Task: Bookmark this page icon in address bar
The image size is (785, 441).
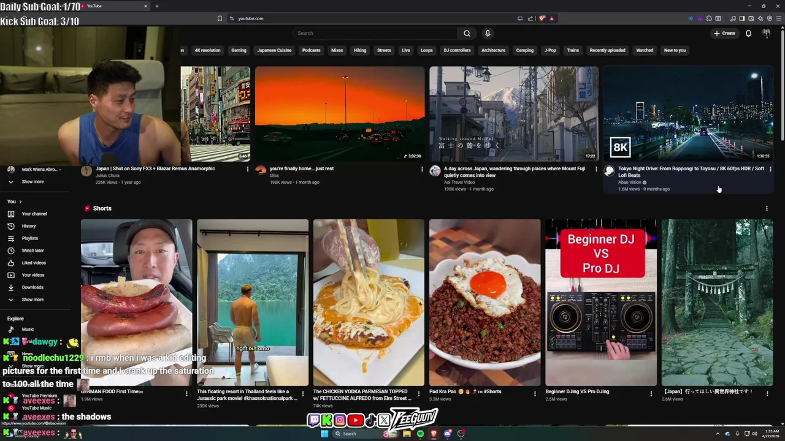Action: pos(220,18)
